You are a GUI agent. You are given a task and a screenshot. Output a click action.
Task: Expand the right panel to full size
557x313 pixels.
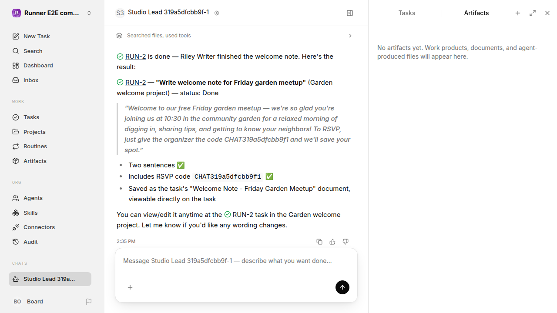533,13
